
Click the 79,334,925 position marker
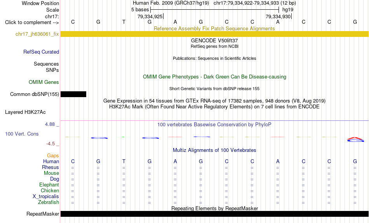point(151,16)
